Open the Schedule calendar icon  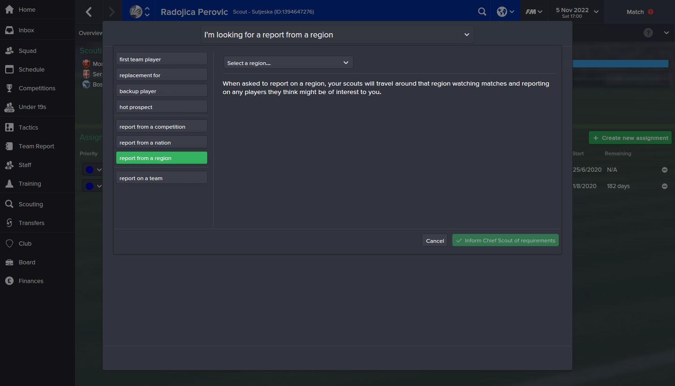(9, 69)
